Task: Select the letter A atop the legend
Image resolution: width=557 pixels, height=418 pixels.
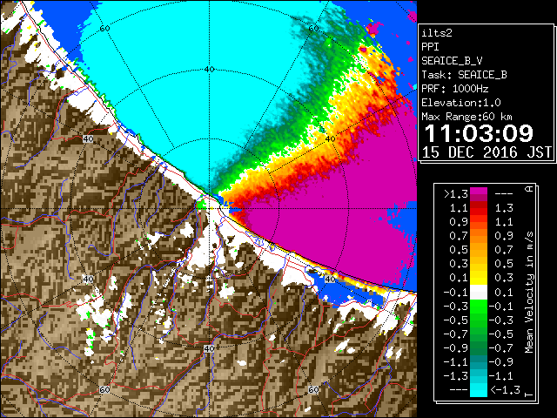Action: coord(529,188)
